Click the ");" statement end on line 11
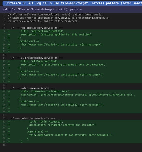 19,48
